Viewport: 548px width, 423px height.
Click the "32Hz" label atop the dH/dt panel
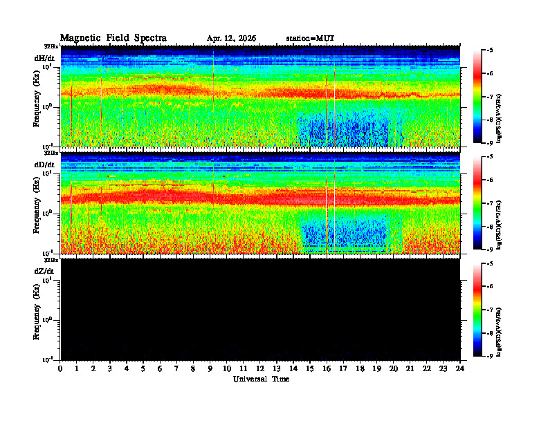click(x=51, y=46)
